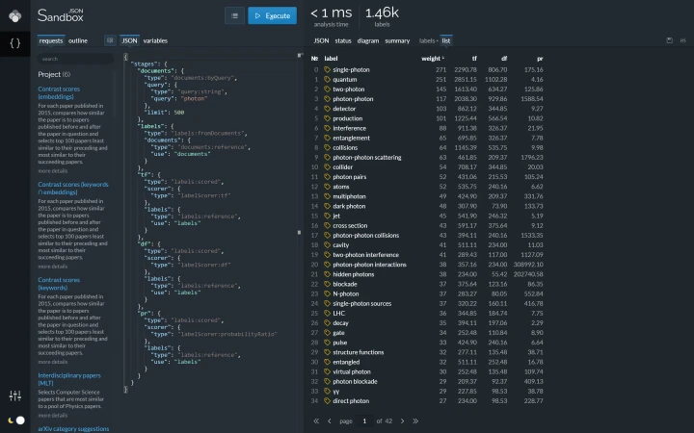
Task: Open Contrast scores (keywords ∩ embeddings) request
Action: (73, 189)
